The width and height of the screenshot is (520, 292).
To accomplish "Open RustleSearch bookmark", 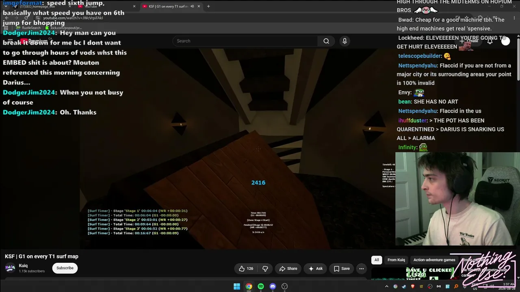I will (28, 28).
